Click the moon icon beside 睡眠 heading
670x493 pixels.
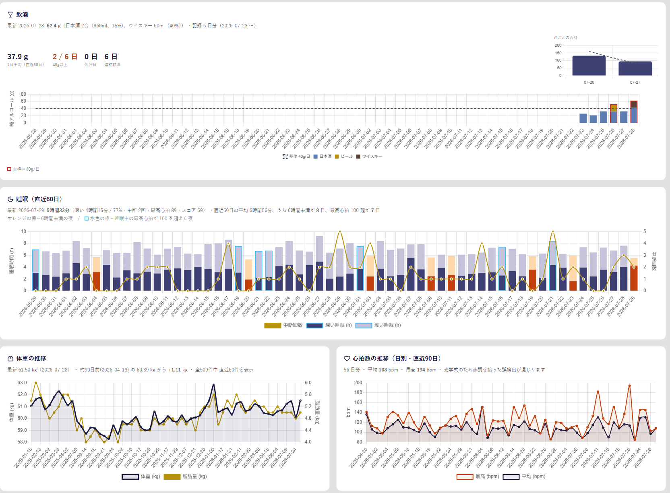coord(10,199)
